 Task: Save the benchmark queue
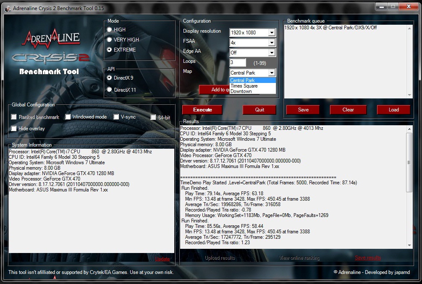coord(303,109)
